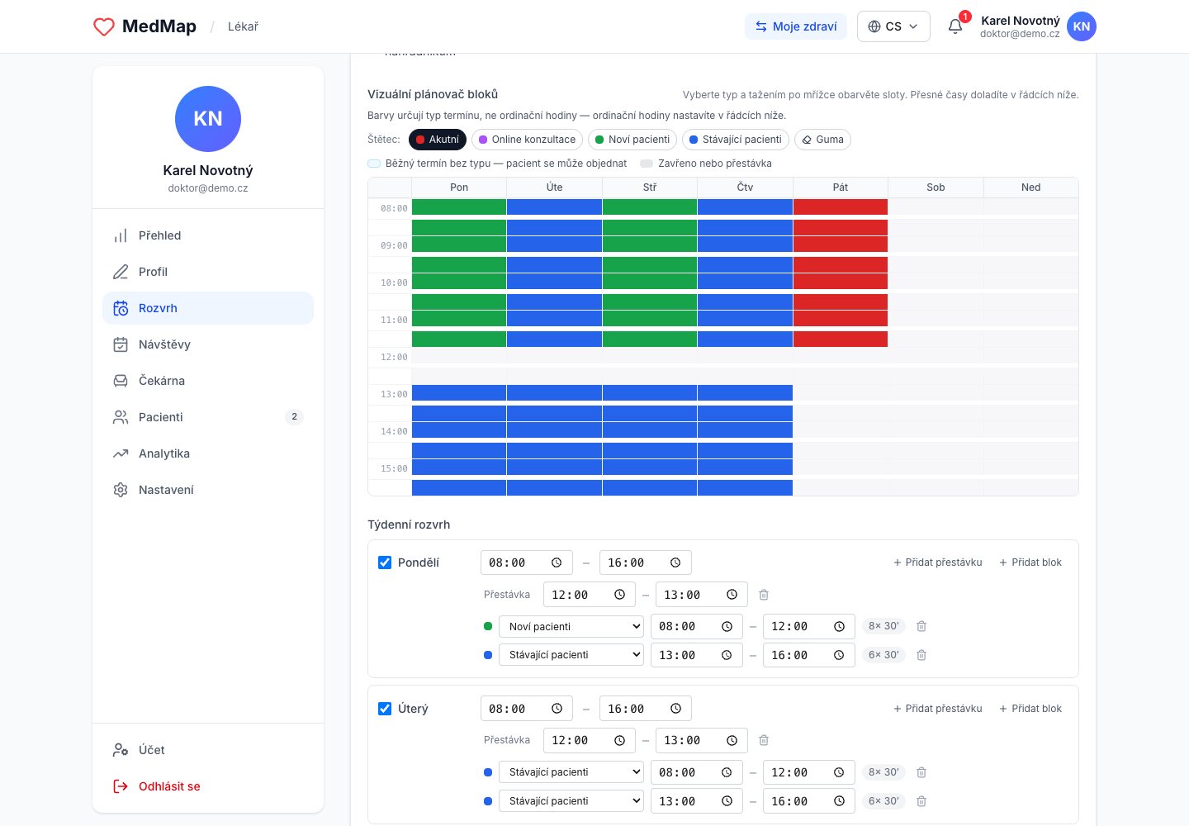Open Čekárna in sidebar
Image resolution: width=1189 pixels, height=826 pixels.
[208, 381]
